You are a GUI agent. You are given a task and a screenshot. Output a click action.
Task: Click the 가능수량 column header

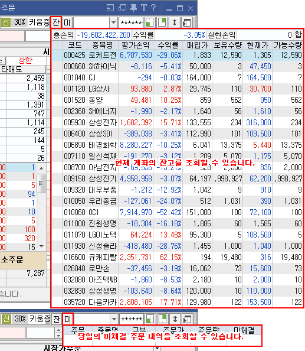tap(288, 45)
